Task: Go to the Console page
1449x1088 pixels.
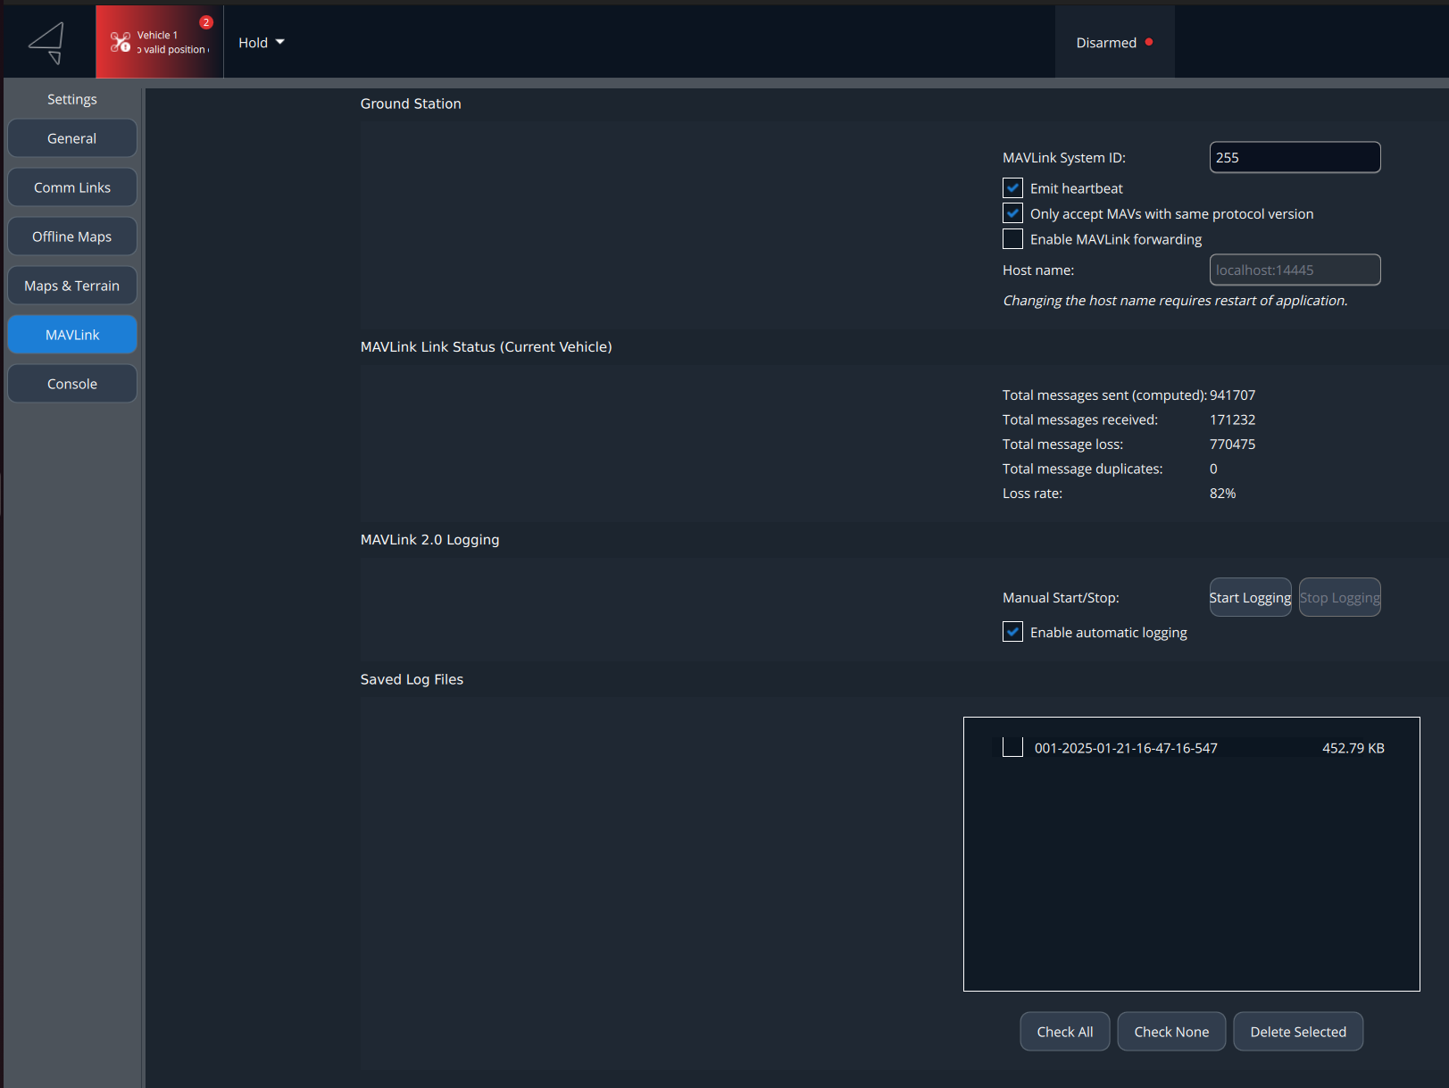Action: [x=72, y=384]
